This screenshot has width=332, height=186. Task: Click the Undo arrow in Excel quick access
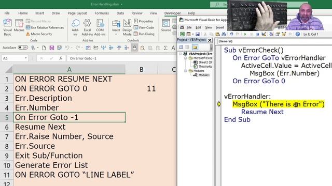coord(67,48)
